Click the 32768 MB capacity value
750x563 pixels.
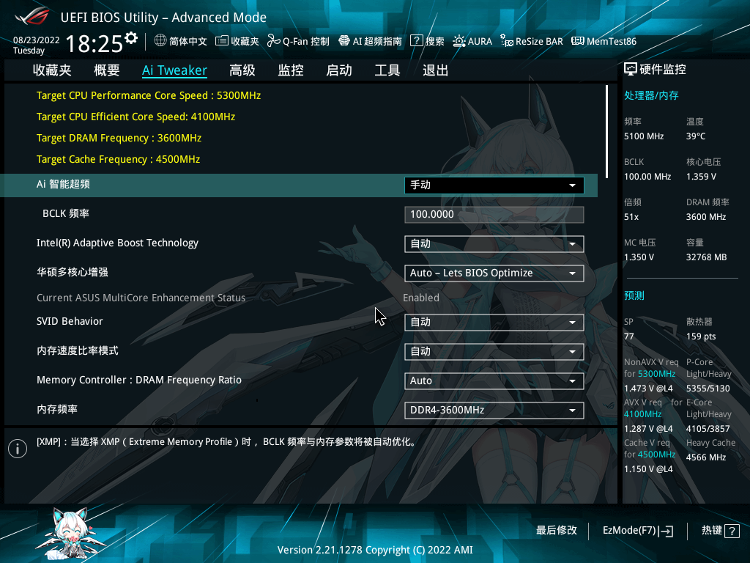(x=707, y=257)
